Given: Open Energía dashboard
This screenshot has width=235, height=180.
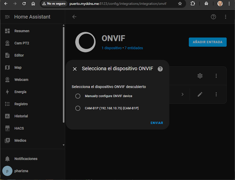Looking at the screenshot, I should pos(33,92).
